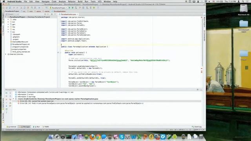Collapse the ParseStarterProject root node
Screen dimensions: 251x141
click(x=6, y=17)
